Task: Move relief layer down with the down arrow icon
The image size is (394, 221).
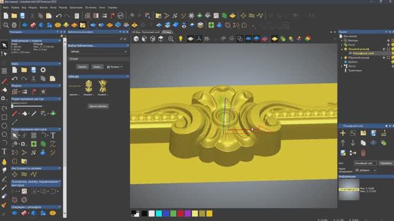Action: pos(353,143)
